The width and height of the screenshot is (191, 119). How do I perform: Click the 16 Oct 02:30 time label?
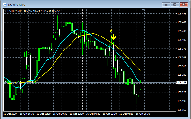(110, 114)
